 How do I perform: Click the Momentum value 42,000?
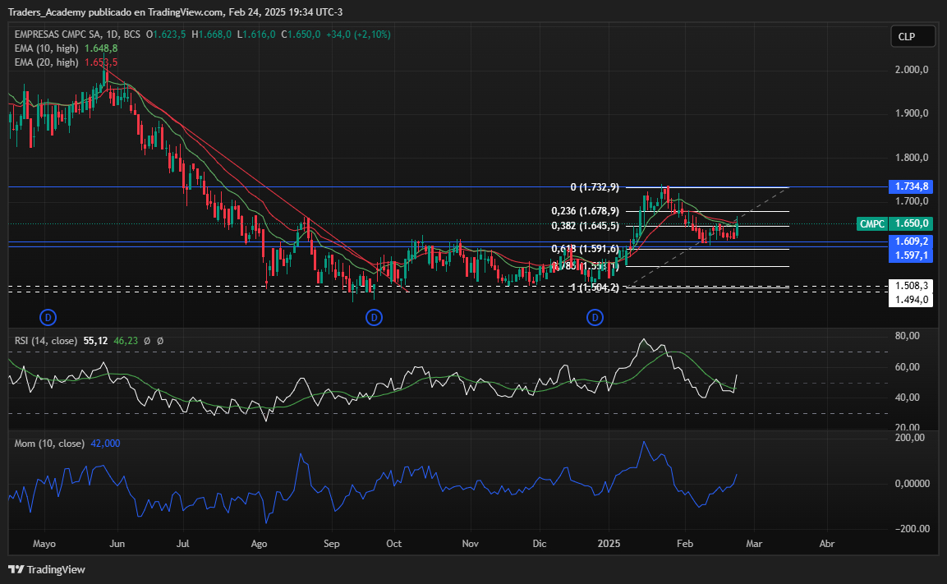pos(105,444)
